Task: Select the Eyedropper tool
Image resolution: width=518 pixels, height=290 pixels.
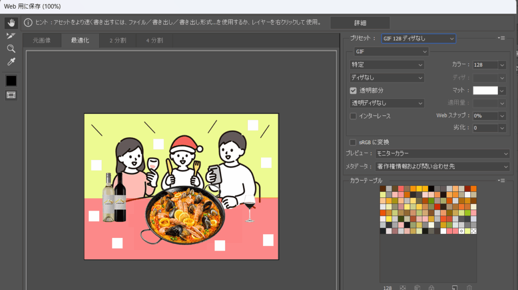Action: pyautogui.click(x=11, y=62)
